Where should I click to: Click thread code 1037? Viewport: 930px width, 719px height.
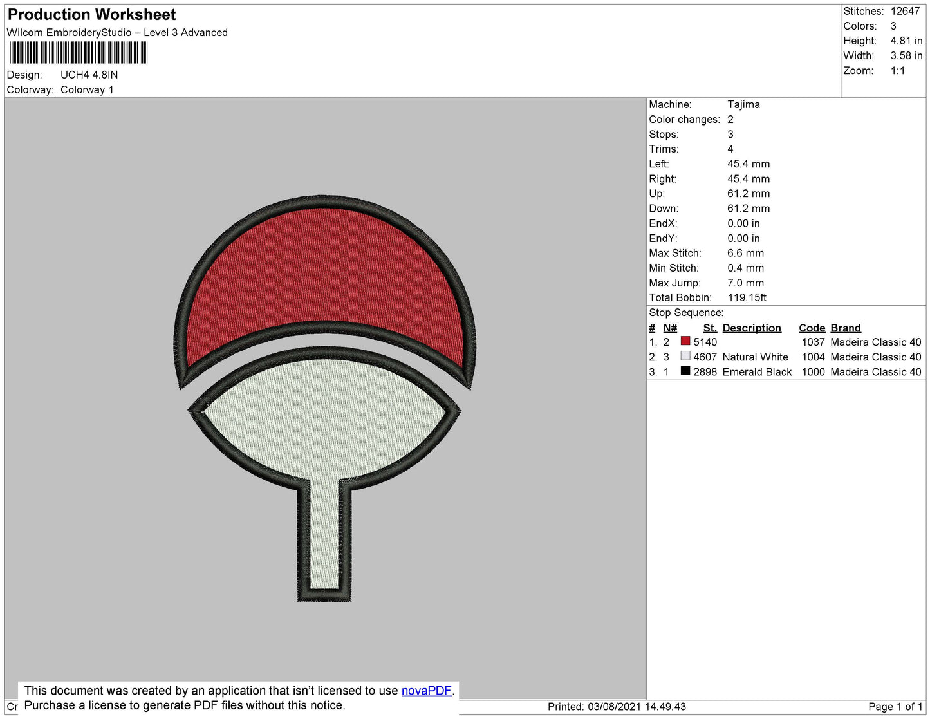coord(813,342)
